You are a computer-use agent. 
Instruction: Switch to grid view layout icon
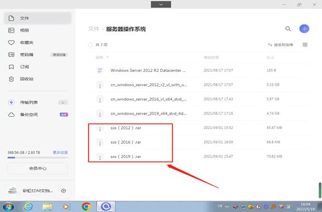point(305,45)
